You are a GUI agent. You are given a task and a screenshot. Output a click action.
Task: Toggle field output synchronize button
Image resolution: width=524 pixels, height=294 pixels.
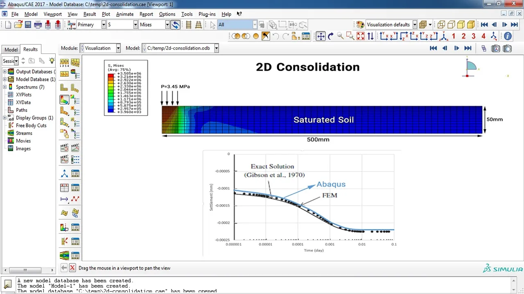click(x=175, y=24)
